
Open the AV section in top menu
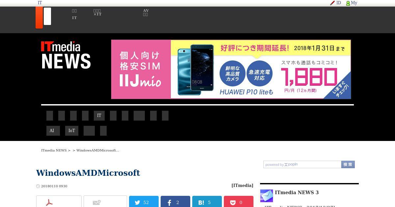[146, 12]
